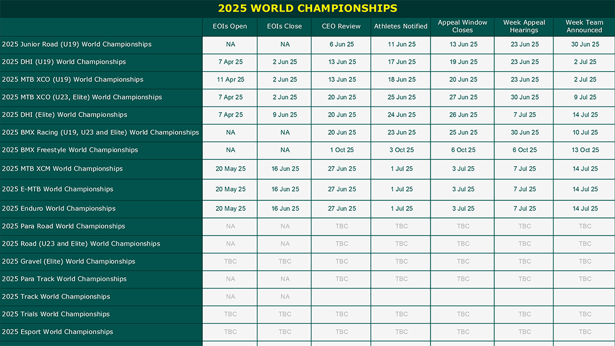This screenshot has width=615, height=346.
Task: Click the 9 Jun 25 EOIs Close cell
Action: pyautogui.click(x=285, y=115)
